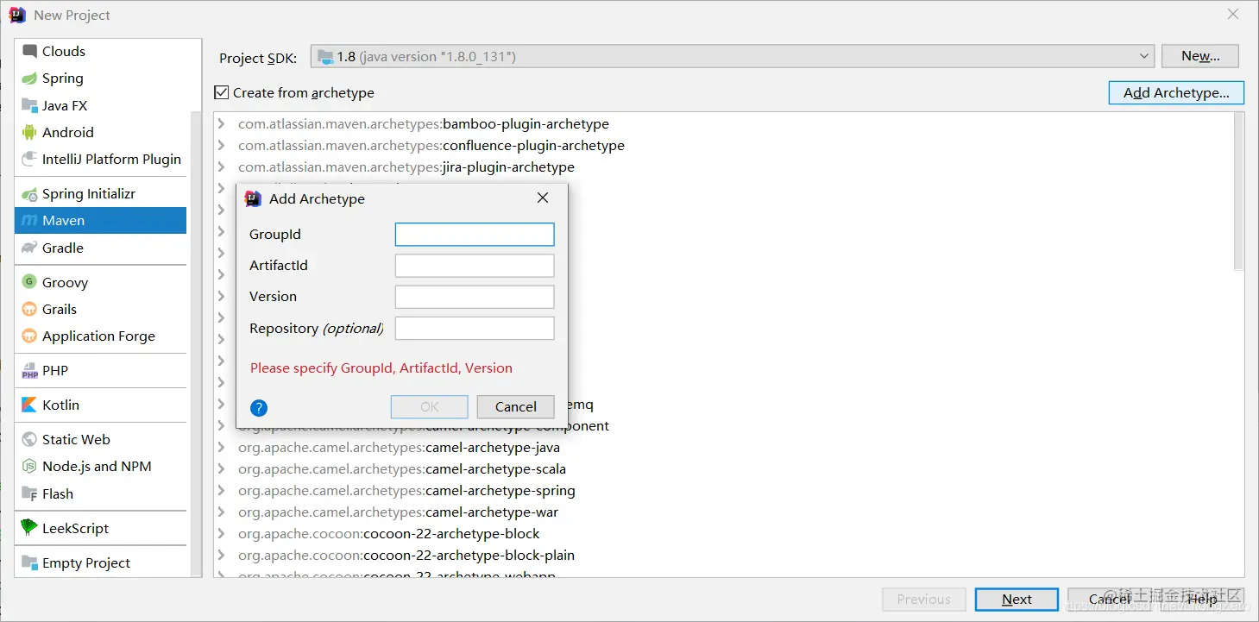
Task: Expand the camel-archetype-war row
Action: (222, 512)
